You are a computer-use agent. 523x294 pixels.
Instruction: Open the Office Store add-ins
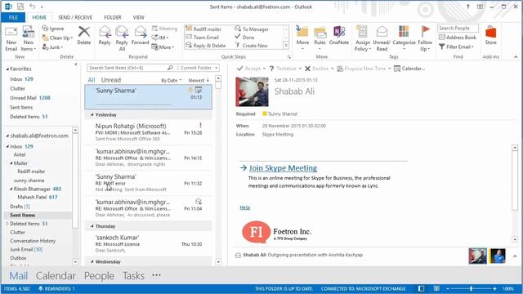[x=490, y=36]
